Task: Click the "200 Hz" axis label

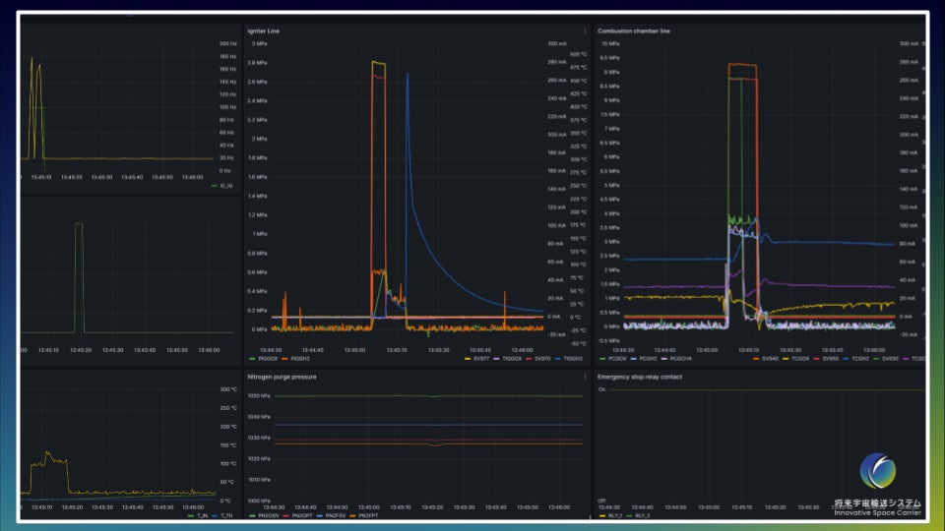Action: pos(227,44)
